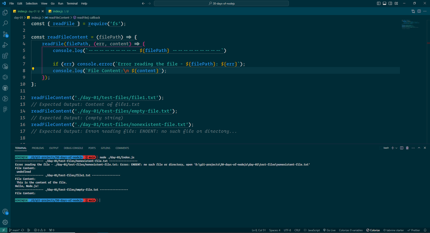Open the File menu
The width and height of the screenshot is (430, 233).
click(11, 3)
